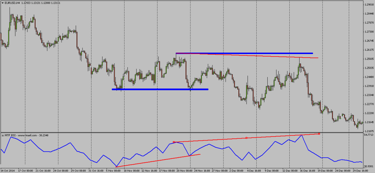Click the RSI scale value 54.7713
The width and height of the screenshot is (375, 173).
[x=368, y=135]
